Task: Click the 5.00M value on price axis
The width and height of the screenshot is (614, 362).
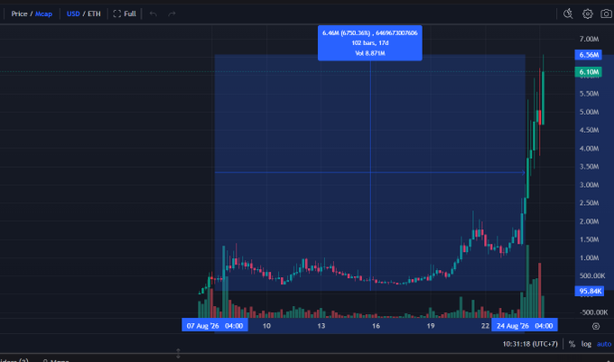Action: click(589, 112)
